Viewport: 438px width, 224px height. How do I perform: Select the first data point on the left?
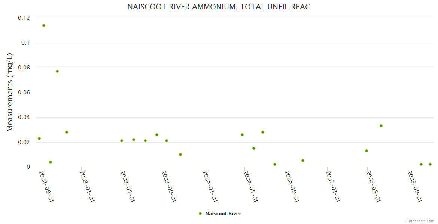tap(39, 139)
